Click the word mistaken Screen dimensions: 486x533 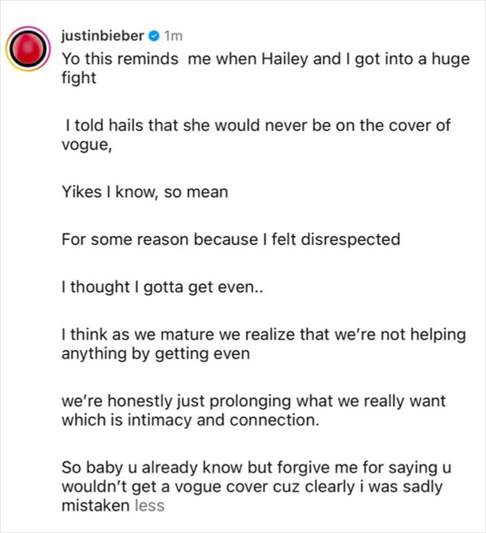click(95, 505)
